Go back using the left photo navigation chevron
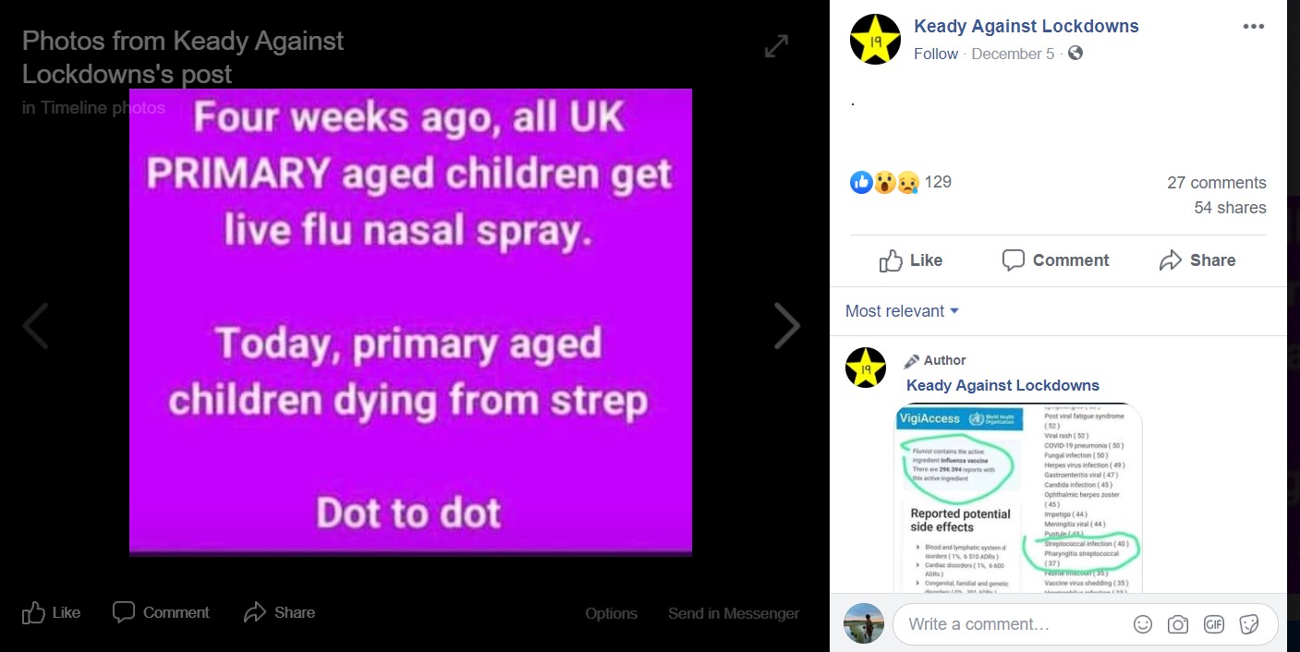Screen dimensions: 1300x652 click(35, 325)
